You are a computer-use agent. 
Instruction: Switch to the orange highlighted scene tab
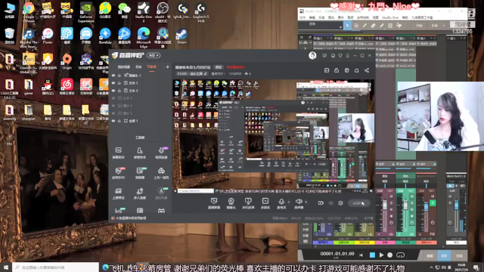[x=151, y=67]
